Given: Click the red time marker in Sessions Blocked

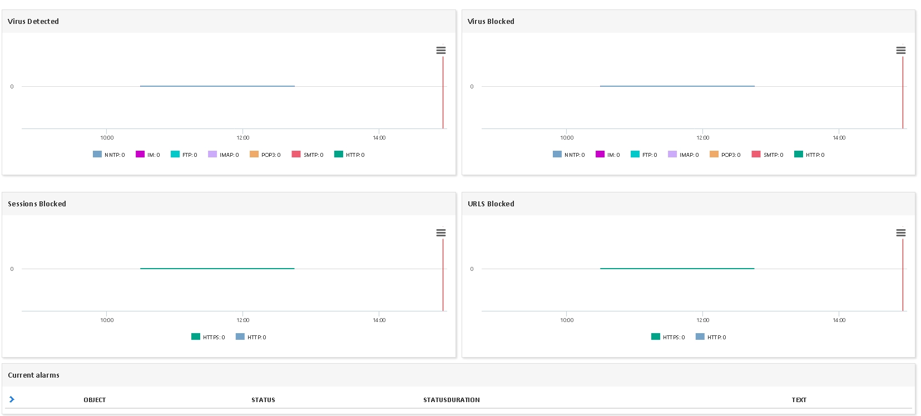Looking at the screenshot, I should [x=443, y=275].
